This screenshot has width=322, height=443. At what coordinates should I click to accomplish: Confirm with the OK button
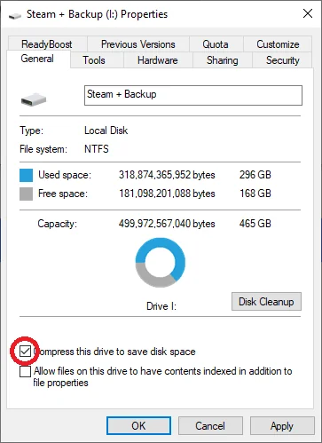point(138,426)
